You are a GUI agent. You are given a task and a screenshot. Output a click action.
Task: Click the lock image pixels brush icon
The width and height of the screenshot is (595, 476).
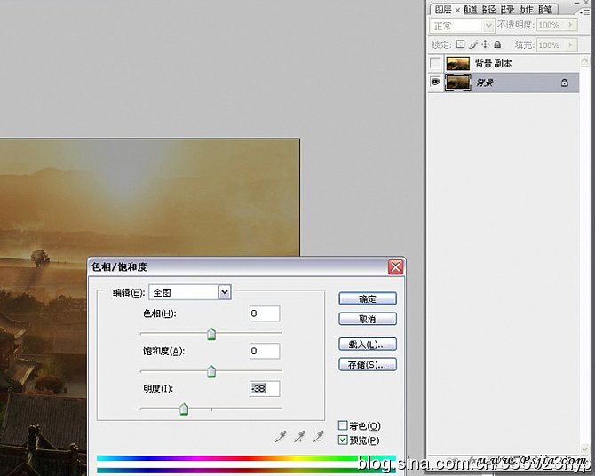[472, 44]
